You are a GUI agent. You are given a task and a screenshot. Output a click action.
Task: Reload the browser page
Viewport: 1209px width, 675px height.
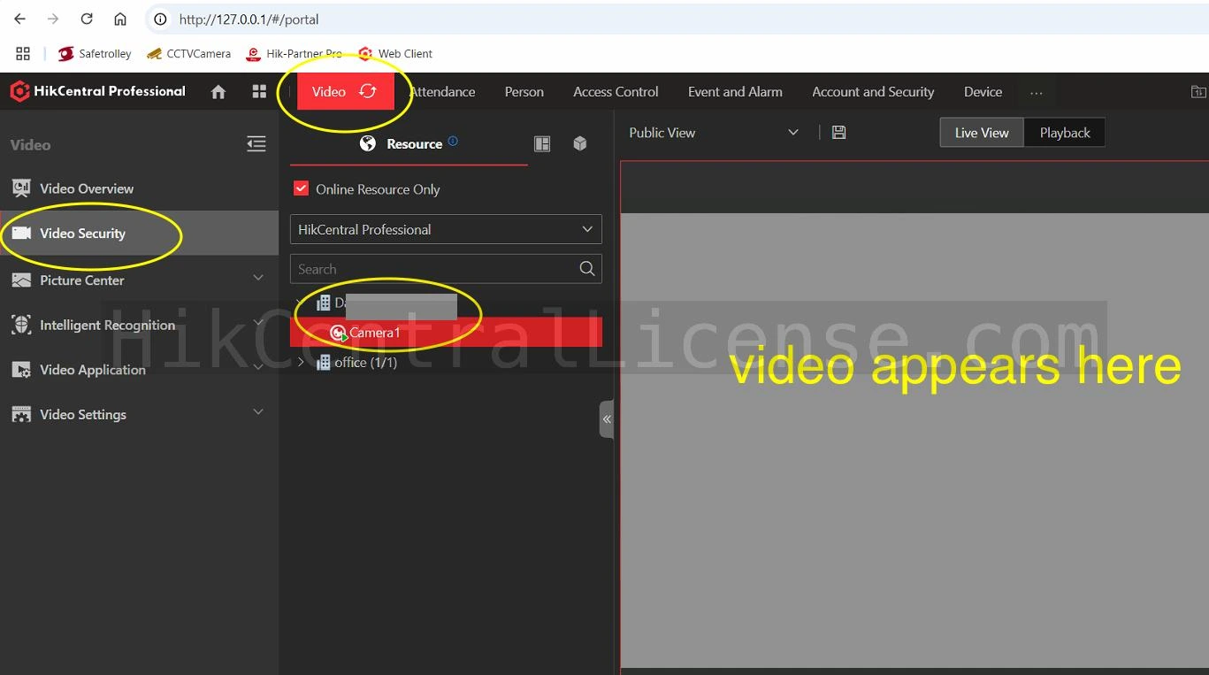87,19
